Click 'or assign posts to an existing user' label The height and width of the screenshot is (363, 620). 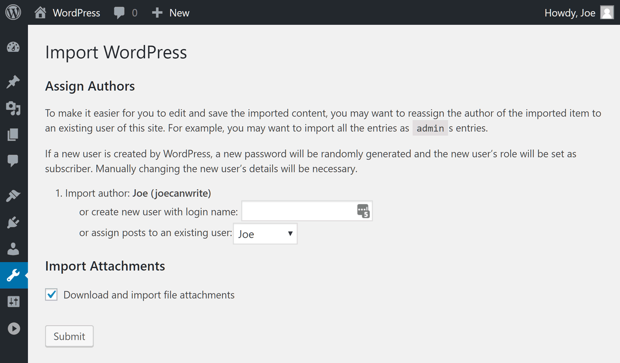(x=155, y=232)
